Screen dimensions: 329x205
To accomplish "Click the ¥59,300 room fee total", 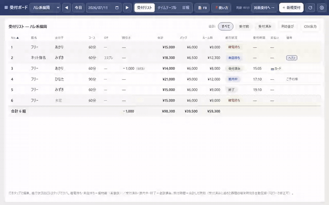I will click(x=214, y=111).
